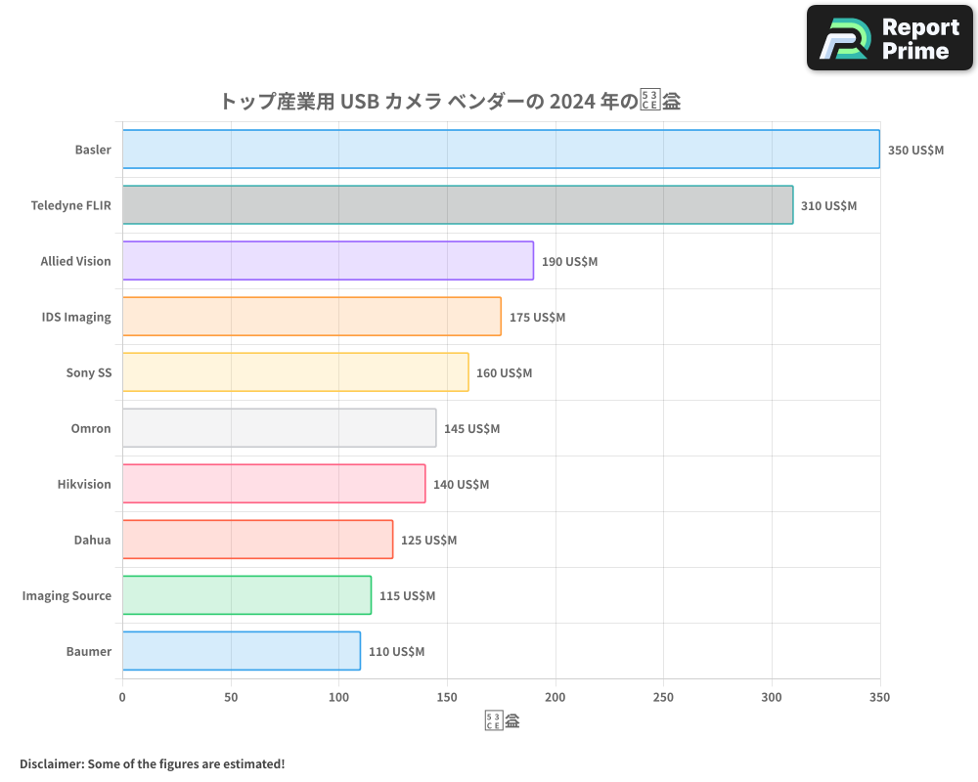Click the x-axis title below chart

point(501,719)
